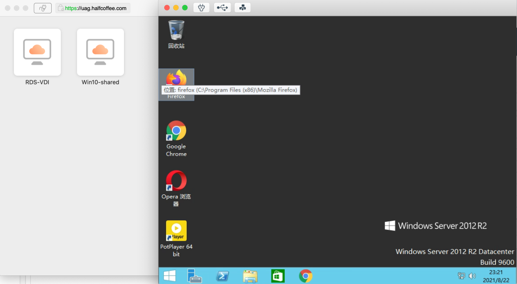
Task: Launch the Google Chrome desktop shortcut
Action: (x=176, y=138)
